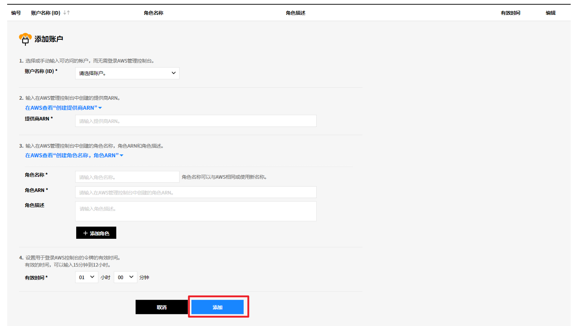Click the 提供商ARN input field
This screenshot has height=326, width=571.
click(196, 121)
